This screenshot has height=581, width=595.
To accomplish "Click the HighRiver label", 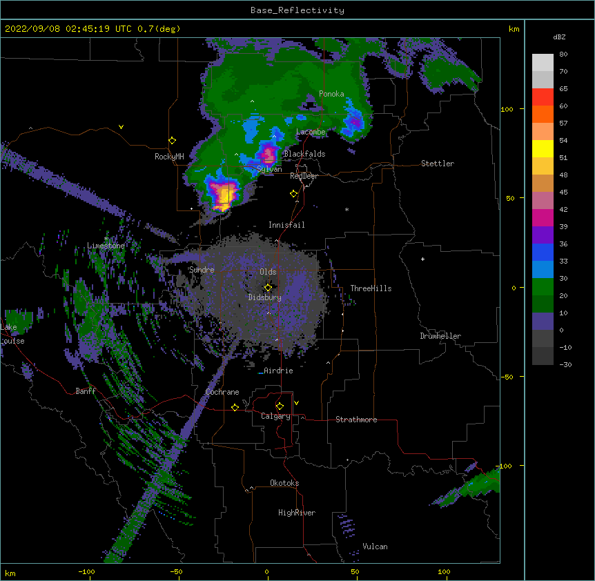I will (x=297, y=513).
